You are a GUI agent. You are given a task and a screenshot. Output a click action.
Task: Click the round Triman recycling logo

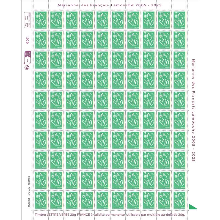pyautogui.click(x=27, y=67)
